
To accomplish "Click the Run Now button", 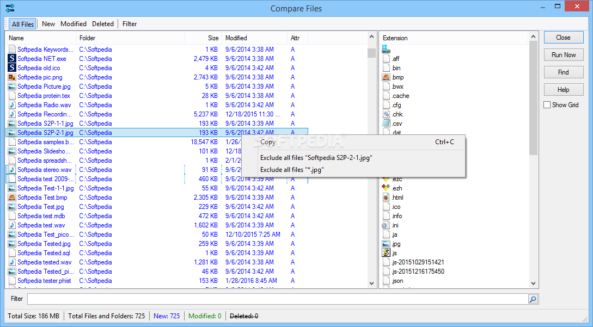I will click(x=564, y=55).
